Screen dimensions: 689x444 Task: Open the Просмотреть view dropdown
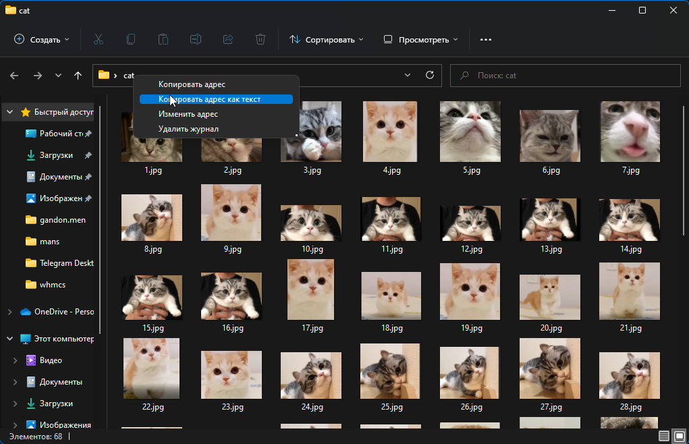[x=420, y=40]
